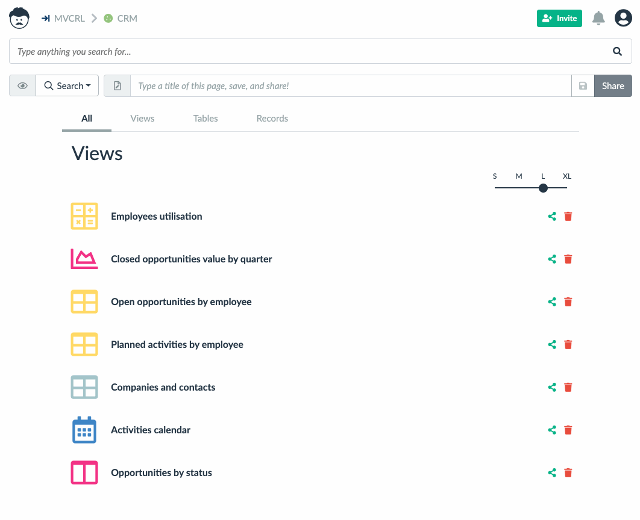Expand the Search dropdown
640x520 pixels.
(x=67, y=85)
